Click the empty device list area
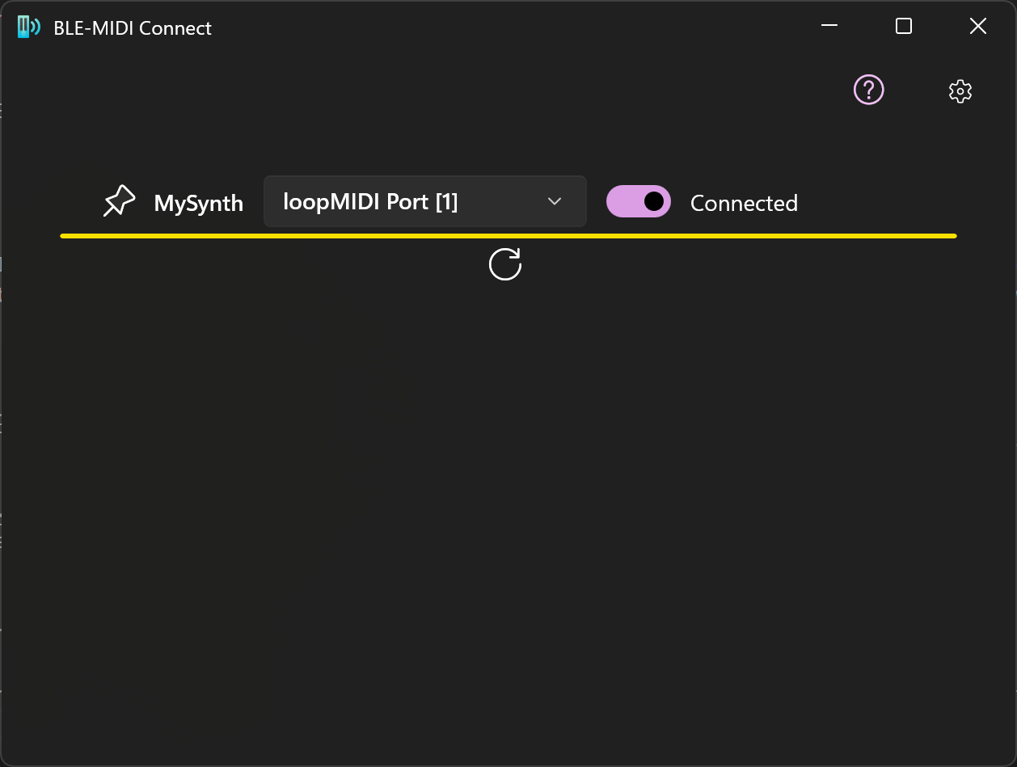The image size is (1017, 767). (508, 517)
